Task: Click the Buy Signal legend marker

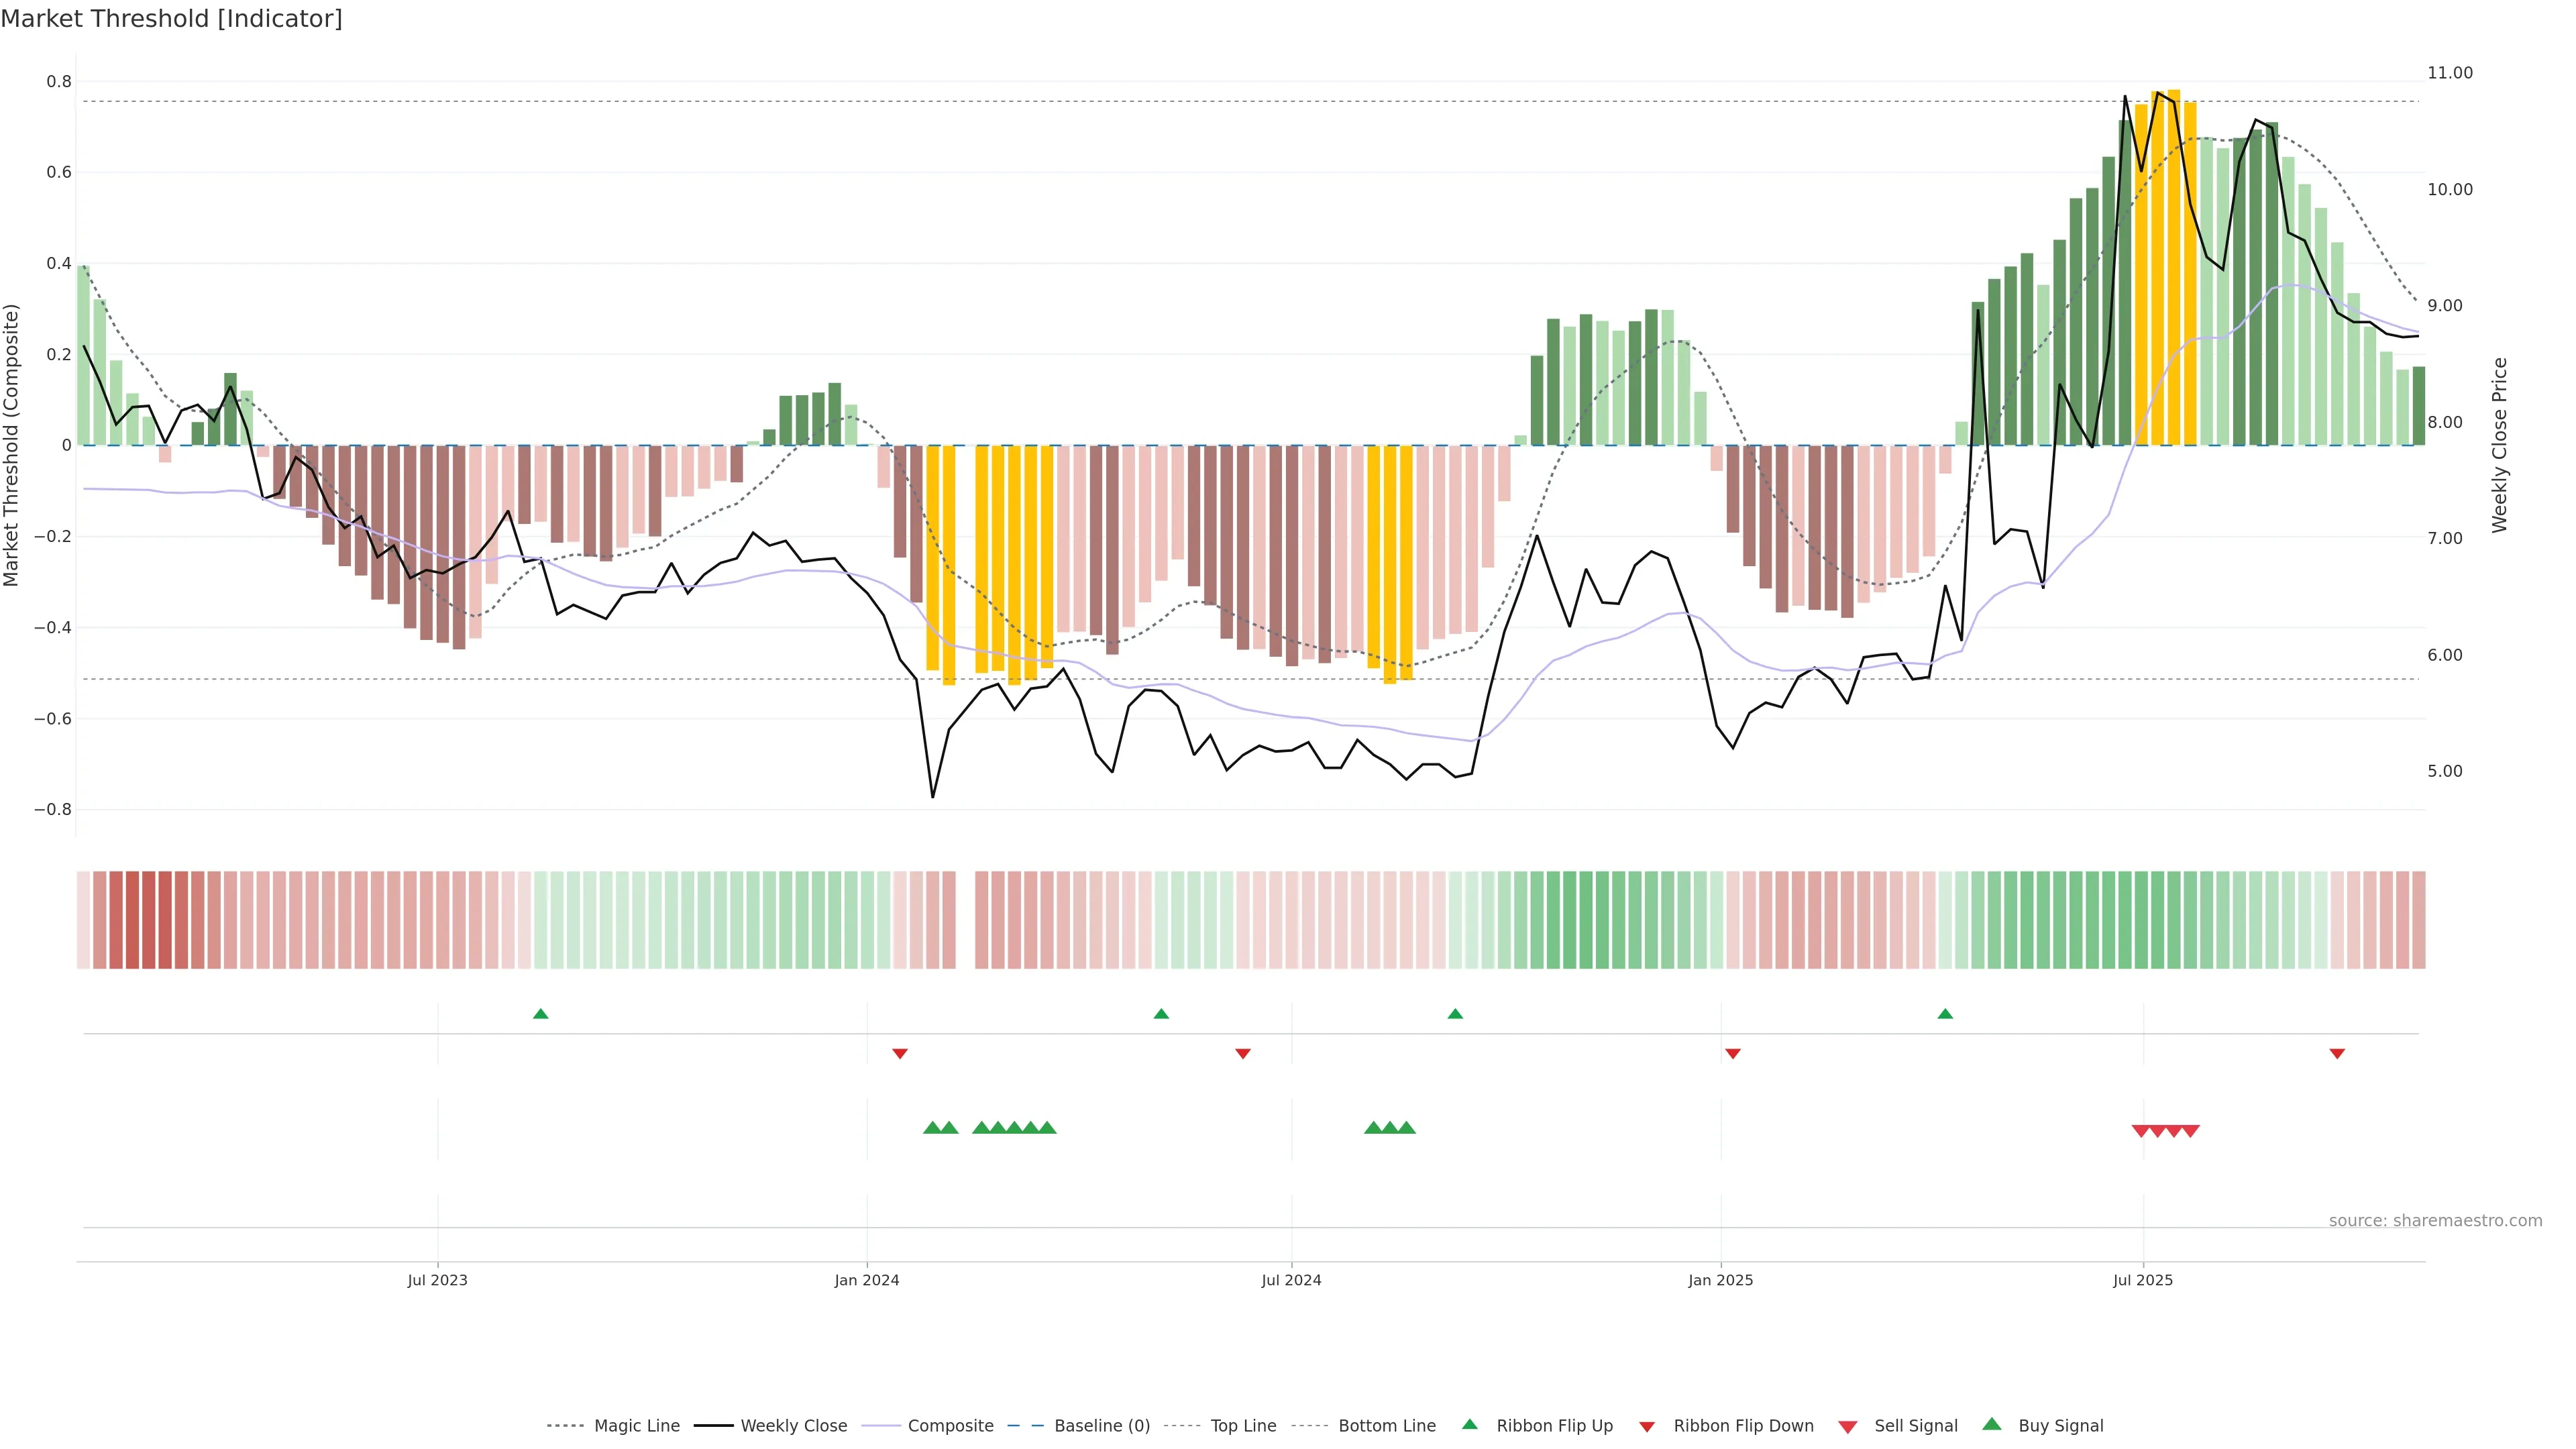Action: [x=1992, y=1424]
